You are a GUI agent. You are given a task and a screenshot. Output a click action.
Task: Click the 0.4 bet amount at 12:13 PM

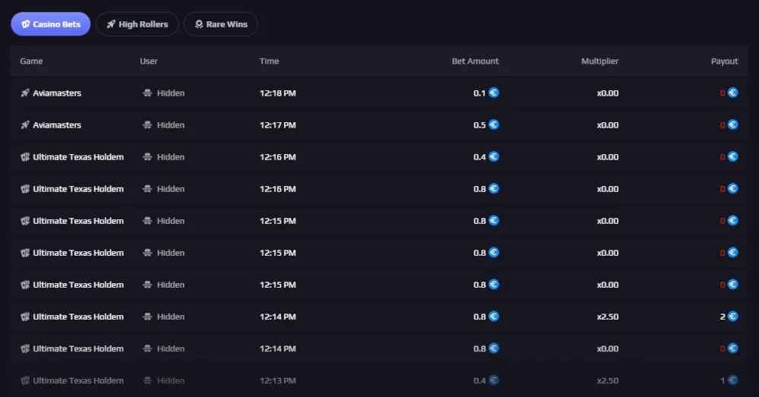click(479, 380)
